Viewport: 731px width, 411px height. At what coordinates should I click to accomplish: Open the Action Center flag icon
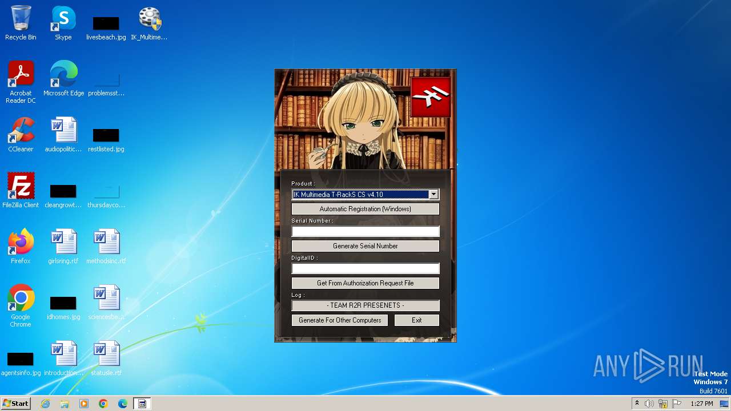[677, 404]
